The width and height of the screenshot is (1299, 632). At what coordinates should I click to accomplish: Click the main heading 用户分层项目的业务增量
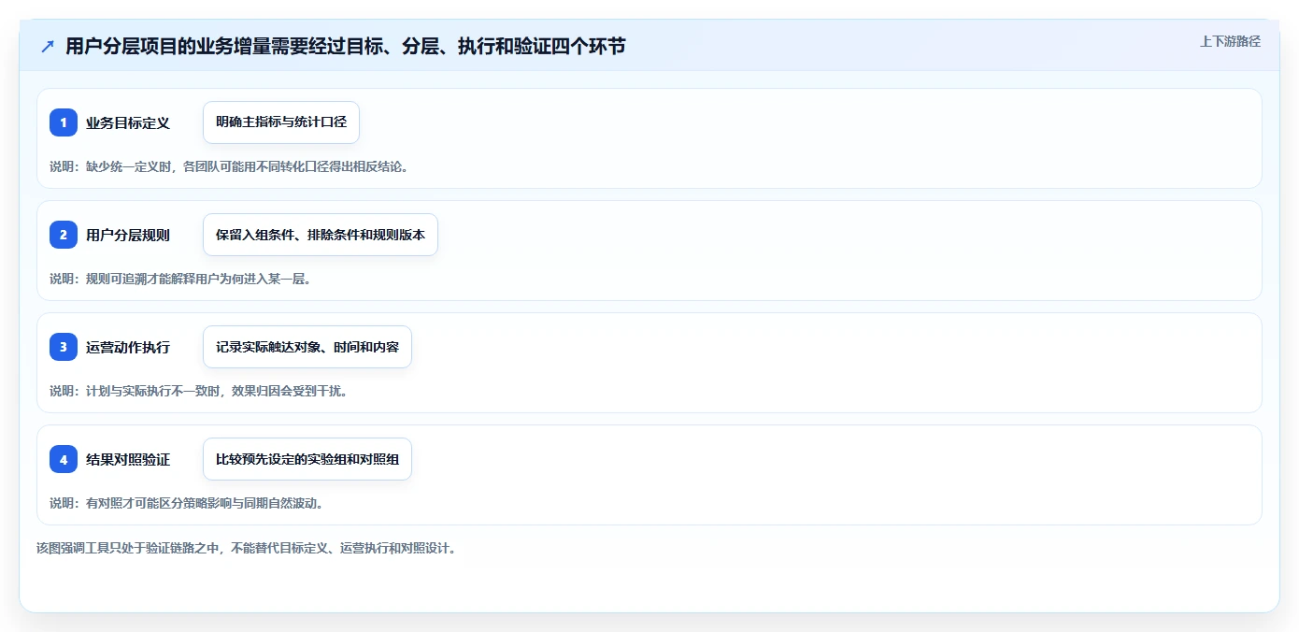pos(346,47)
